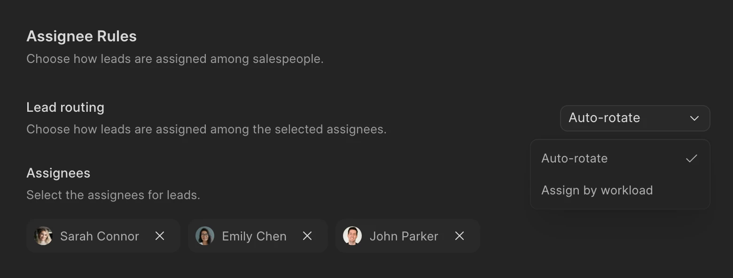Click Sarah Connor's avatar photo
Image resolution: width=733 pixels, height=278 pixels.
[x=43, y=236]
